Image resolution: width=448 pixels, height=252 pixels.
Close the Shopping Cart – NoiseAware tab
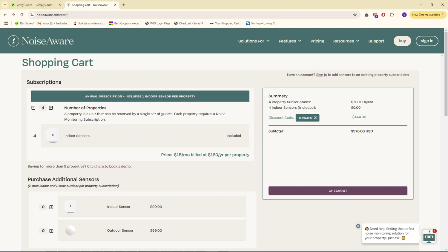[115, 5]
